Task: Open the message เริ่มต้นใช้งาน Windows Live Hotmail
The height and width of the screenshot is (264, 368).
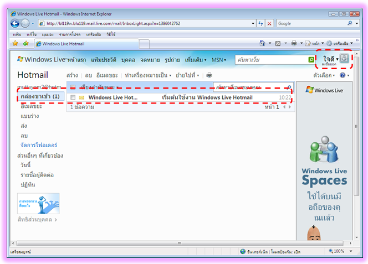Action: [207, 97]
